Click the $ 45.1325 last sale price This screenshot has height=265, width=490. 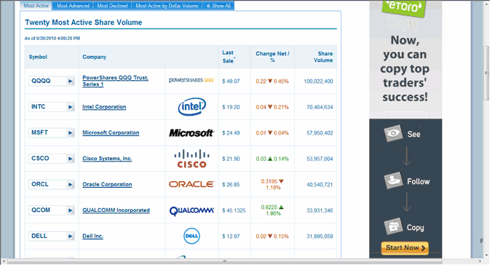coord(234,210)
